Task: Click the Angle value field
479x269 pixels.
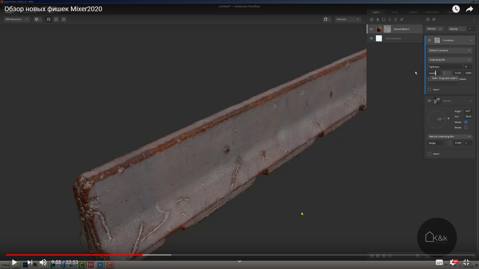Action: (x=468, y=111)
